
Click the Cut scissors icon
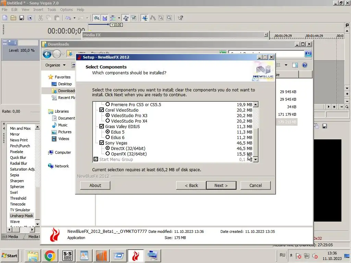(40, 18)
